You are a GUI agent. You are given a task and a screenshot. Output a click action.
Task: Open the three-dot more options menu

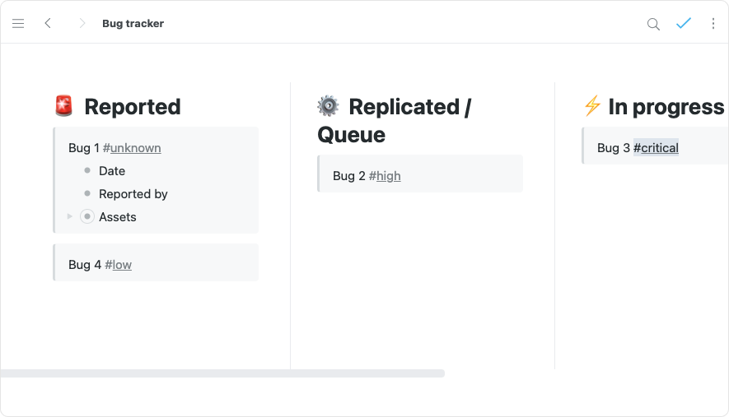point(713,24)
